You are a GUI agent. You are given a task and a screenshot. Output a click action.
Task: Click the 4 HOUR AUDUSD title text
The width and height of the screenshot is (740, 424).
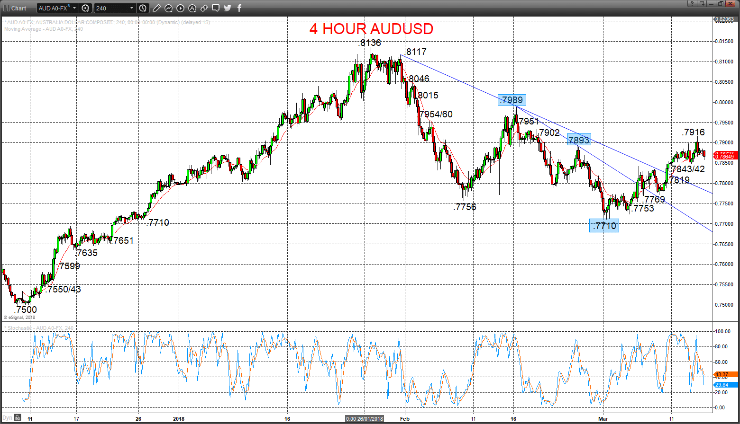pyautogui.click(x=371, y=29)
